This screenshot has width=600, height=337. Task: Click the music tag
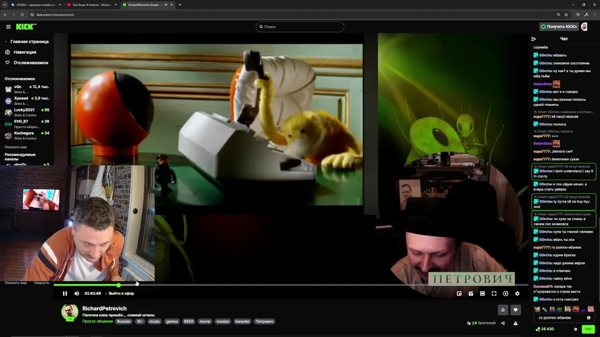click(155, 322)
